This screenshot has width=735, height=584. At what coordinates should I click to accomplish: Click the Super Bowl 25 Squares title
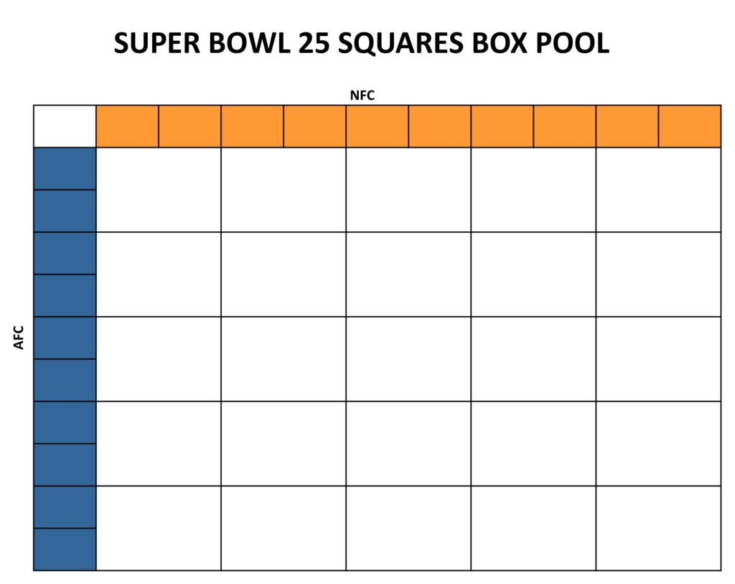(x=362, y=43)
